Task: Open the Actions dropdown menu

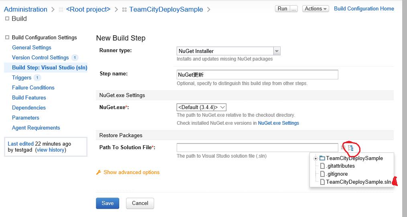Action: [x=315, y=8]
